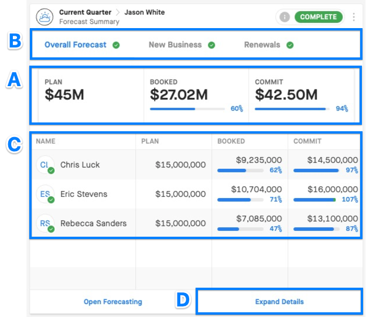Click the $16,000,000 commit amount

pos(333,189)
